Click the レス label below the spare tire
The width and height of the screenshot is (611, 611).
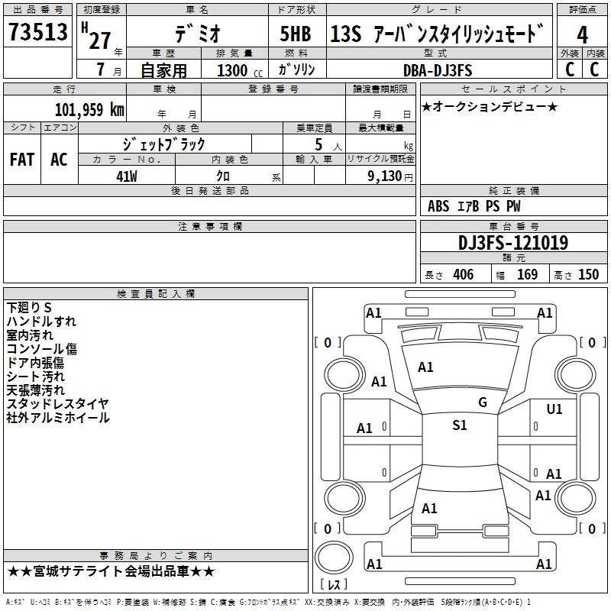[x=334, y=584]
